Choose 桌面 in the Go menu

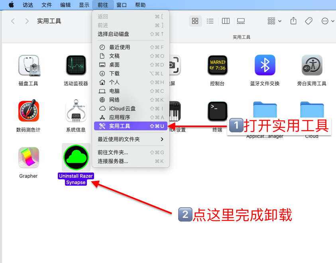131,65
